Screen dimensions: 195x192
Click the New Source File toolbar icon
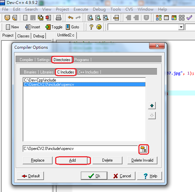point(25,18)
